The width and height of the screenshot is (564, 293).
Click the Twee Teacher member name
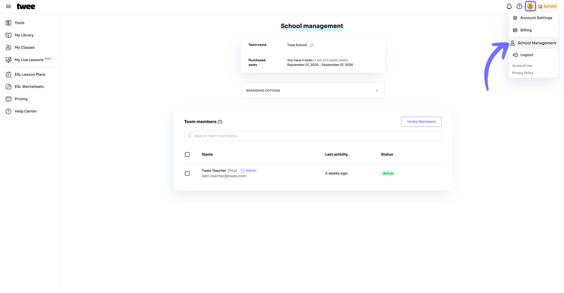tap(214, 171)
